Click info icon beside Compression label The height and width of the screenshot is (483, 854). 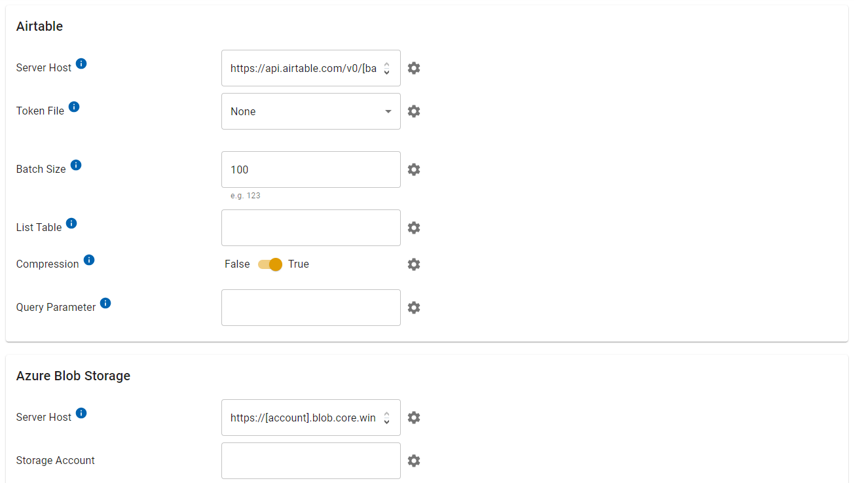tap(89, 260)
